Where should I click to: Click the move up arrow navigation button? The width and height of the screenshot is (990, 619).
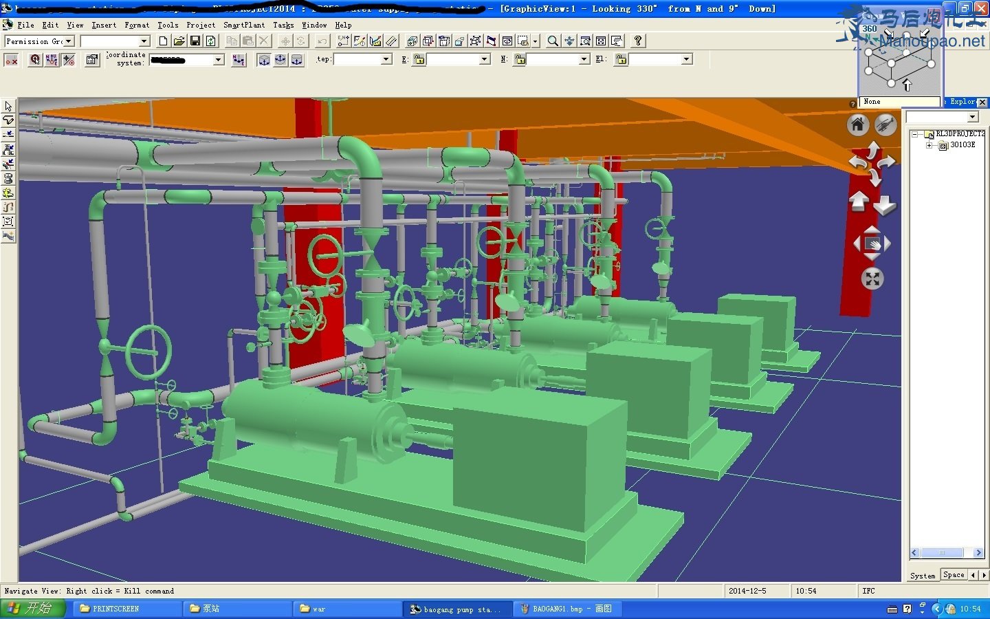click(859, 202)
